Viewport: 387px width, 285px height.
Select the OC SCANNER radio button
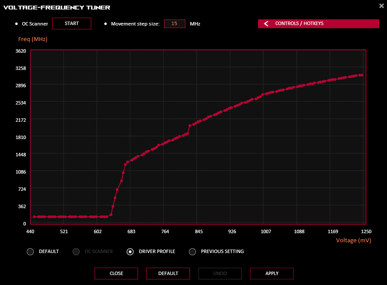point(76,252)
